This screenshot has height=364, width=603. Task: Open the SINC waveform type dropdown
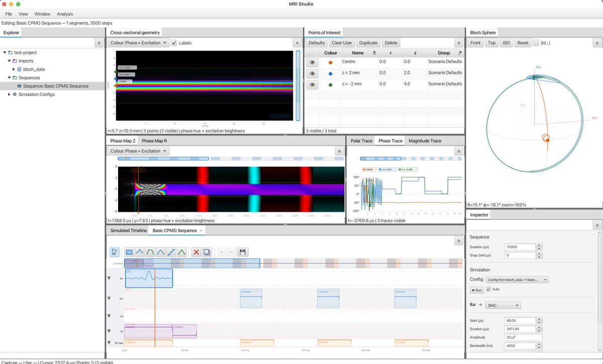click(x=503, y=305)
